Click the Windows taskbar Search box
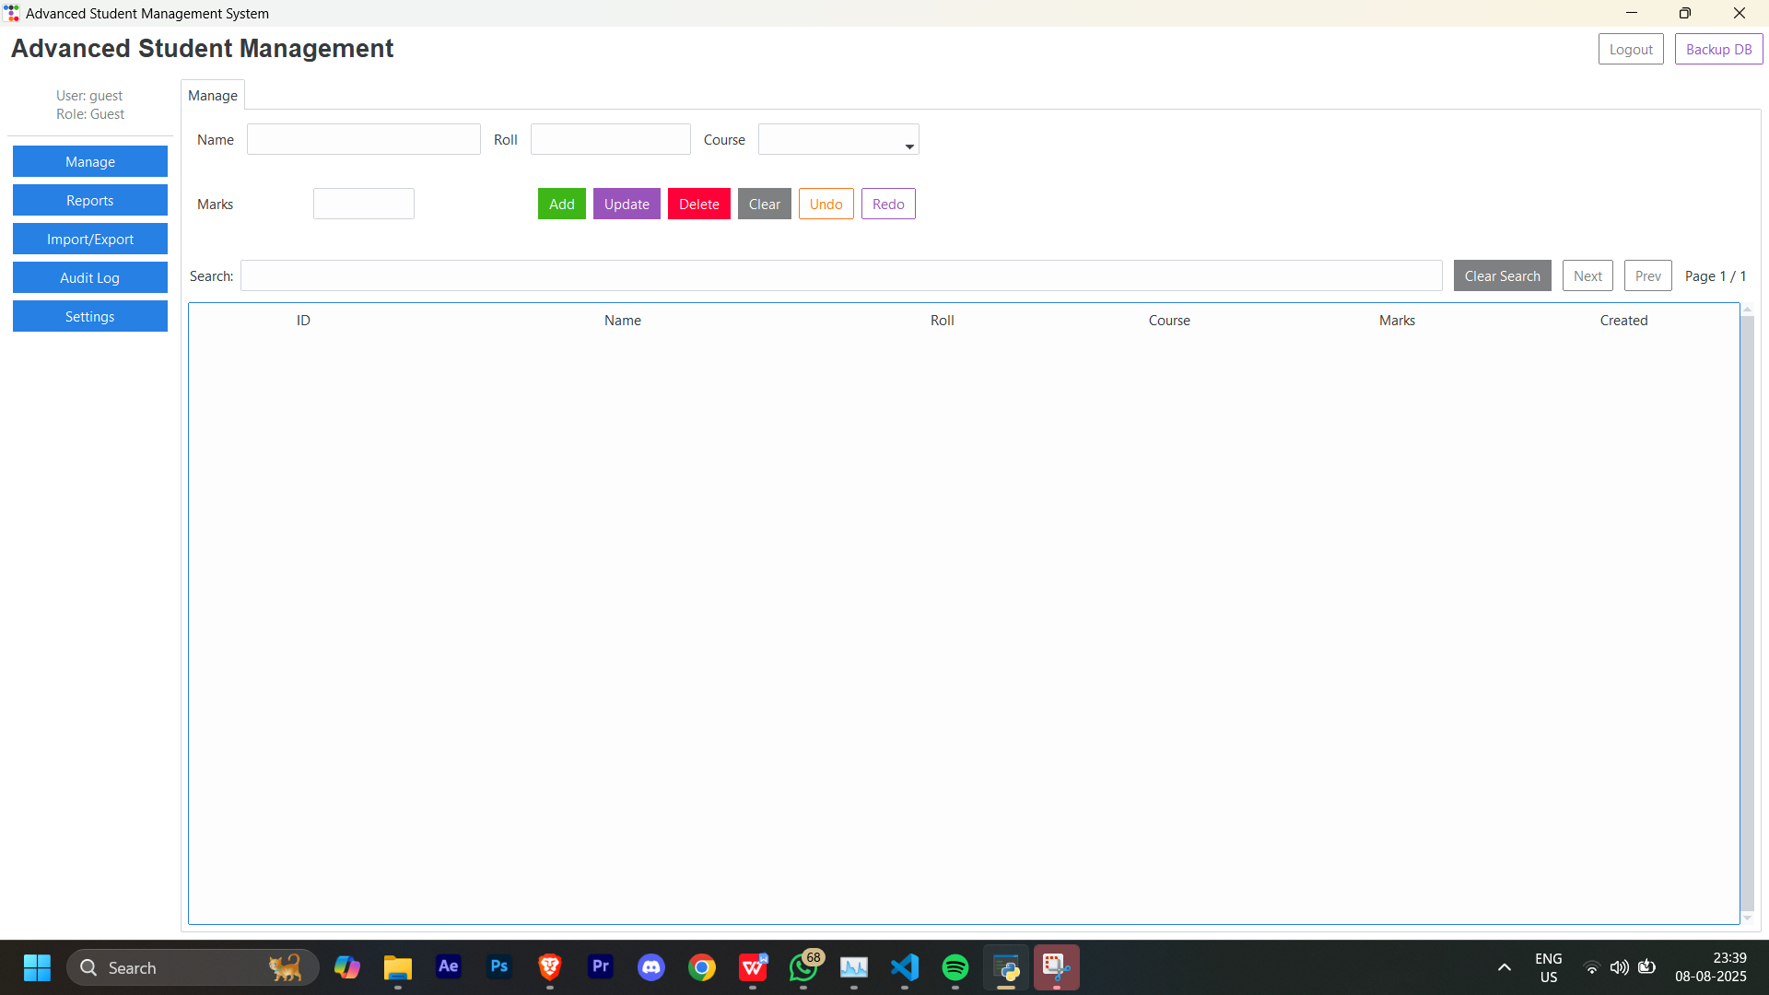The height and width of the screenshot is (995, 1769). pos(193,967)
